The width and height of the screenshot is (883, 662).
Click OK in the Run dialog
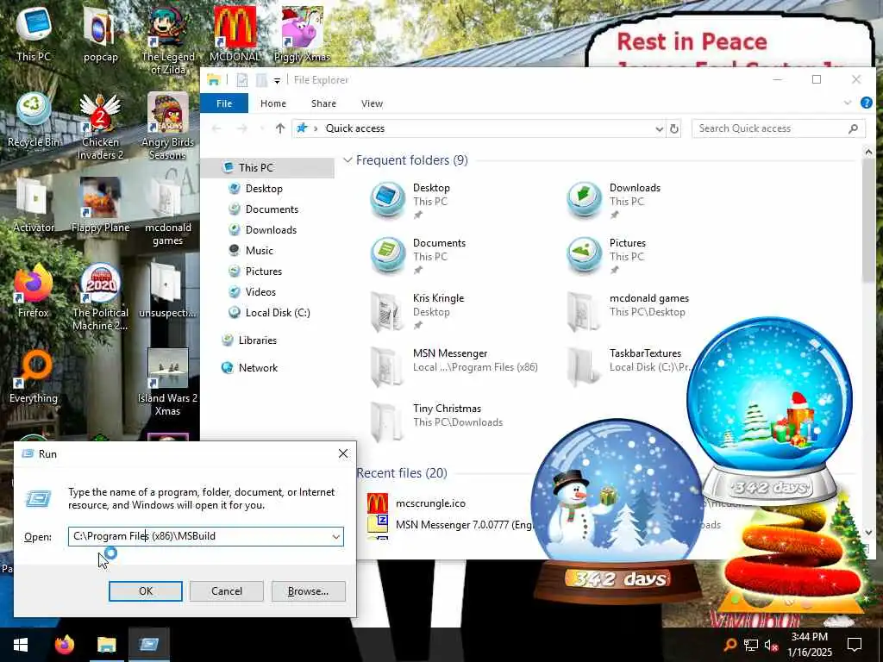point(145,591)
